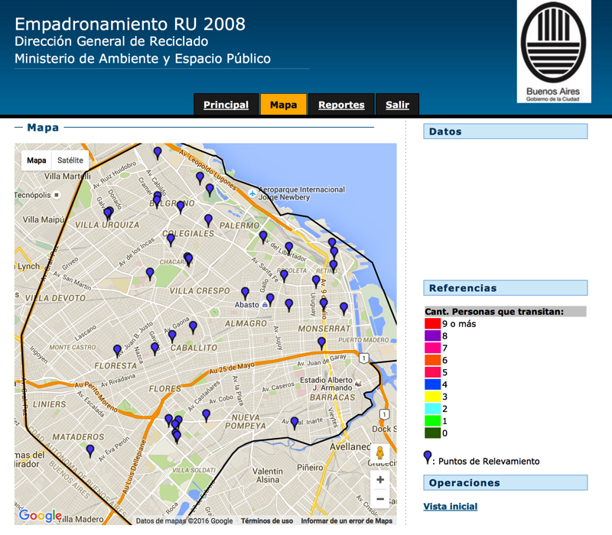Click the Salir tab to log out
This screenshot has height=535, width=612.
(397, 105)
